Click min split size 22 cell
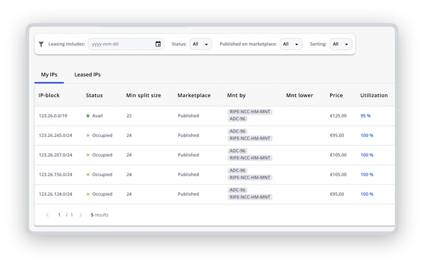 [x=129, y=116]
